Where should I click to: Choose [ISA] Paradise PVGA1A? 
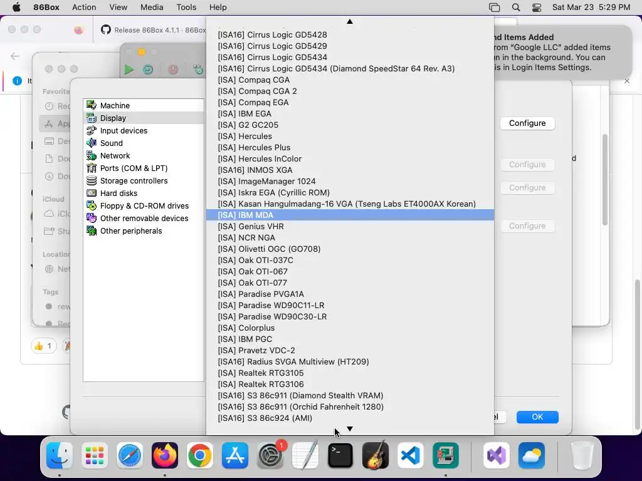(x=350, y=294)
